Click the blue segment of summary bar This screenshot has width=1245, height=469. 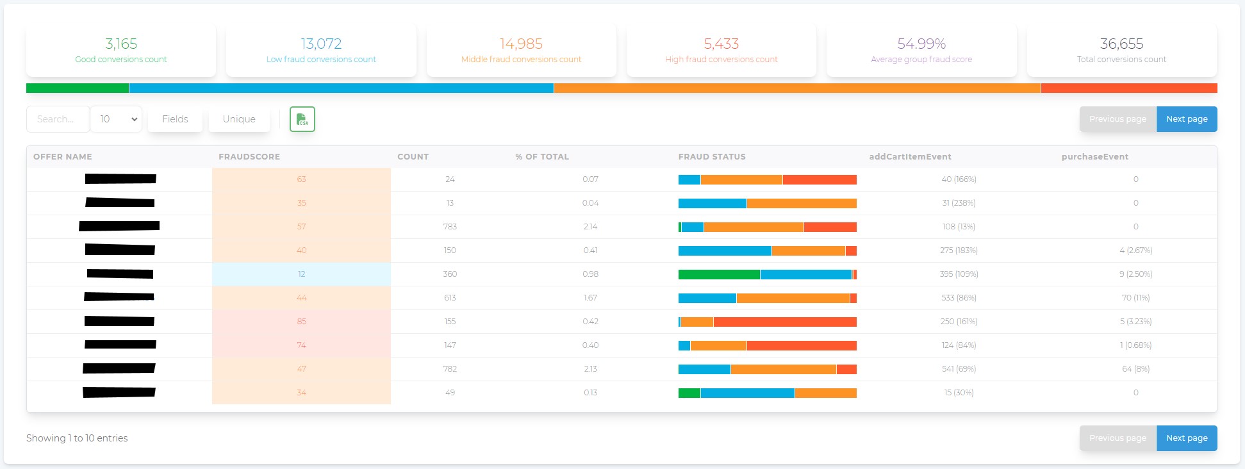tap(341, 88)
